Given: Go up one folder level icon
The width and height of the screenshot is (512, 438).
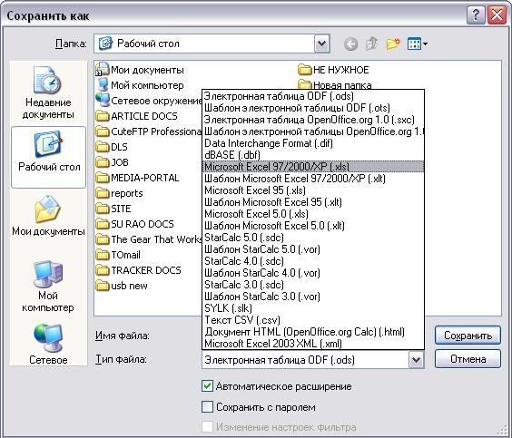Looking at the screenshot, I should pos(371,44).
